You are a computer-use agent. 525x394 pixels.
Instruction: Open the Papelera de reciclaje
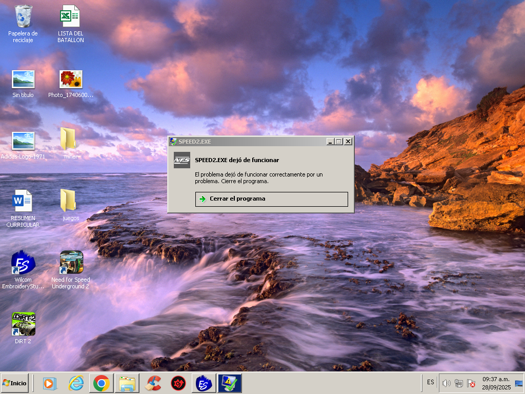click(x=23, y=17)
